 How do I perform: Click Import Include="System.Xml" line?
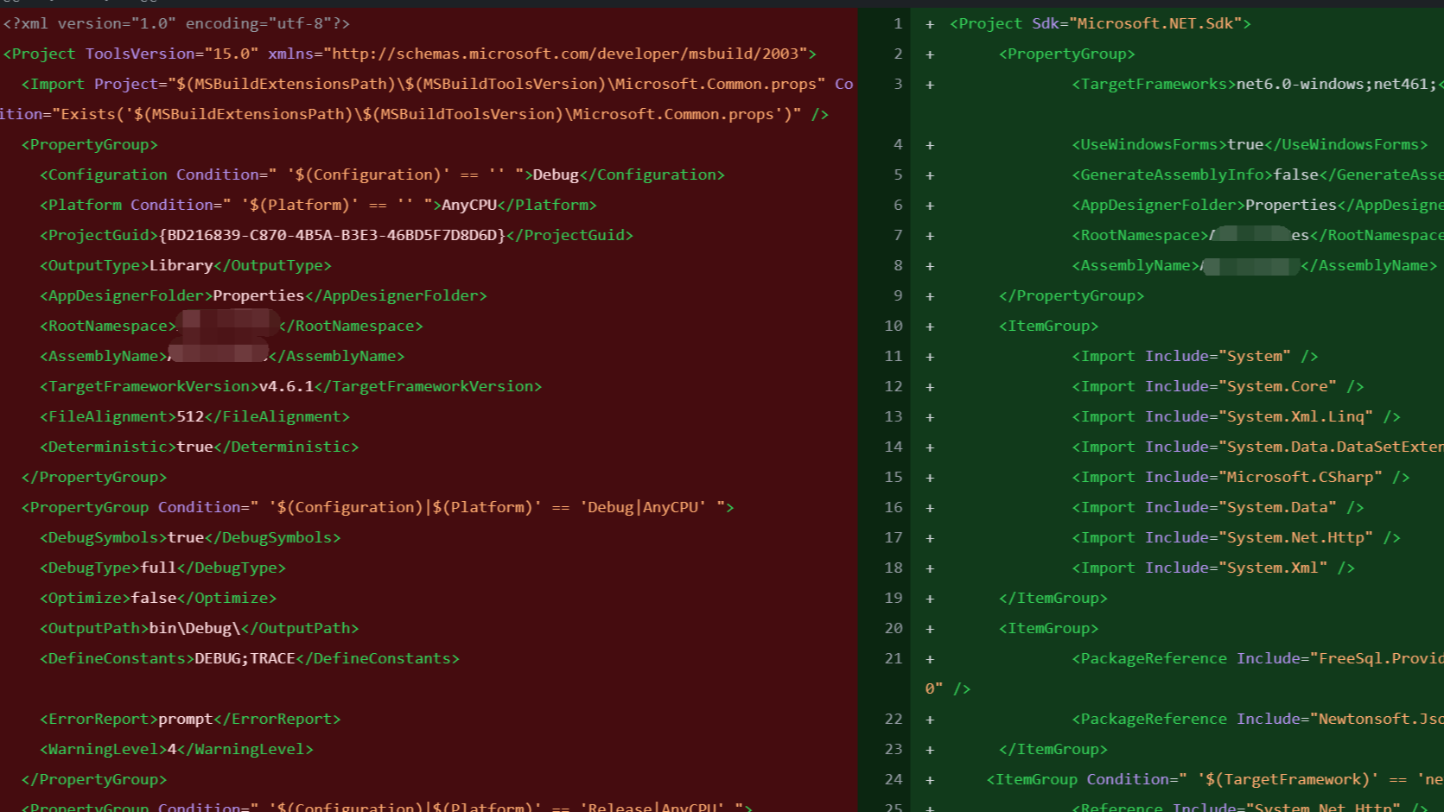point(1213,568)
